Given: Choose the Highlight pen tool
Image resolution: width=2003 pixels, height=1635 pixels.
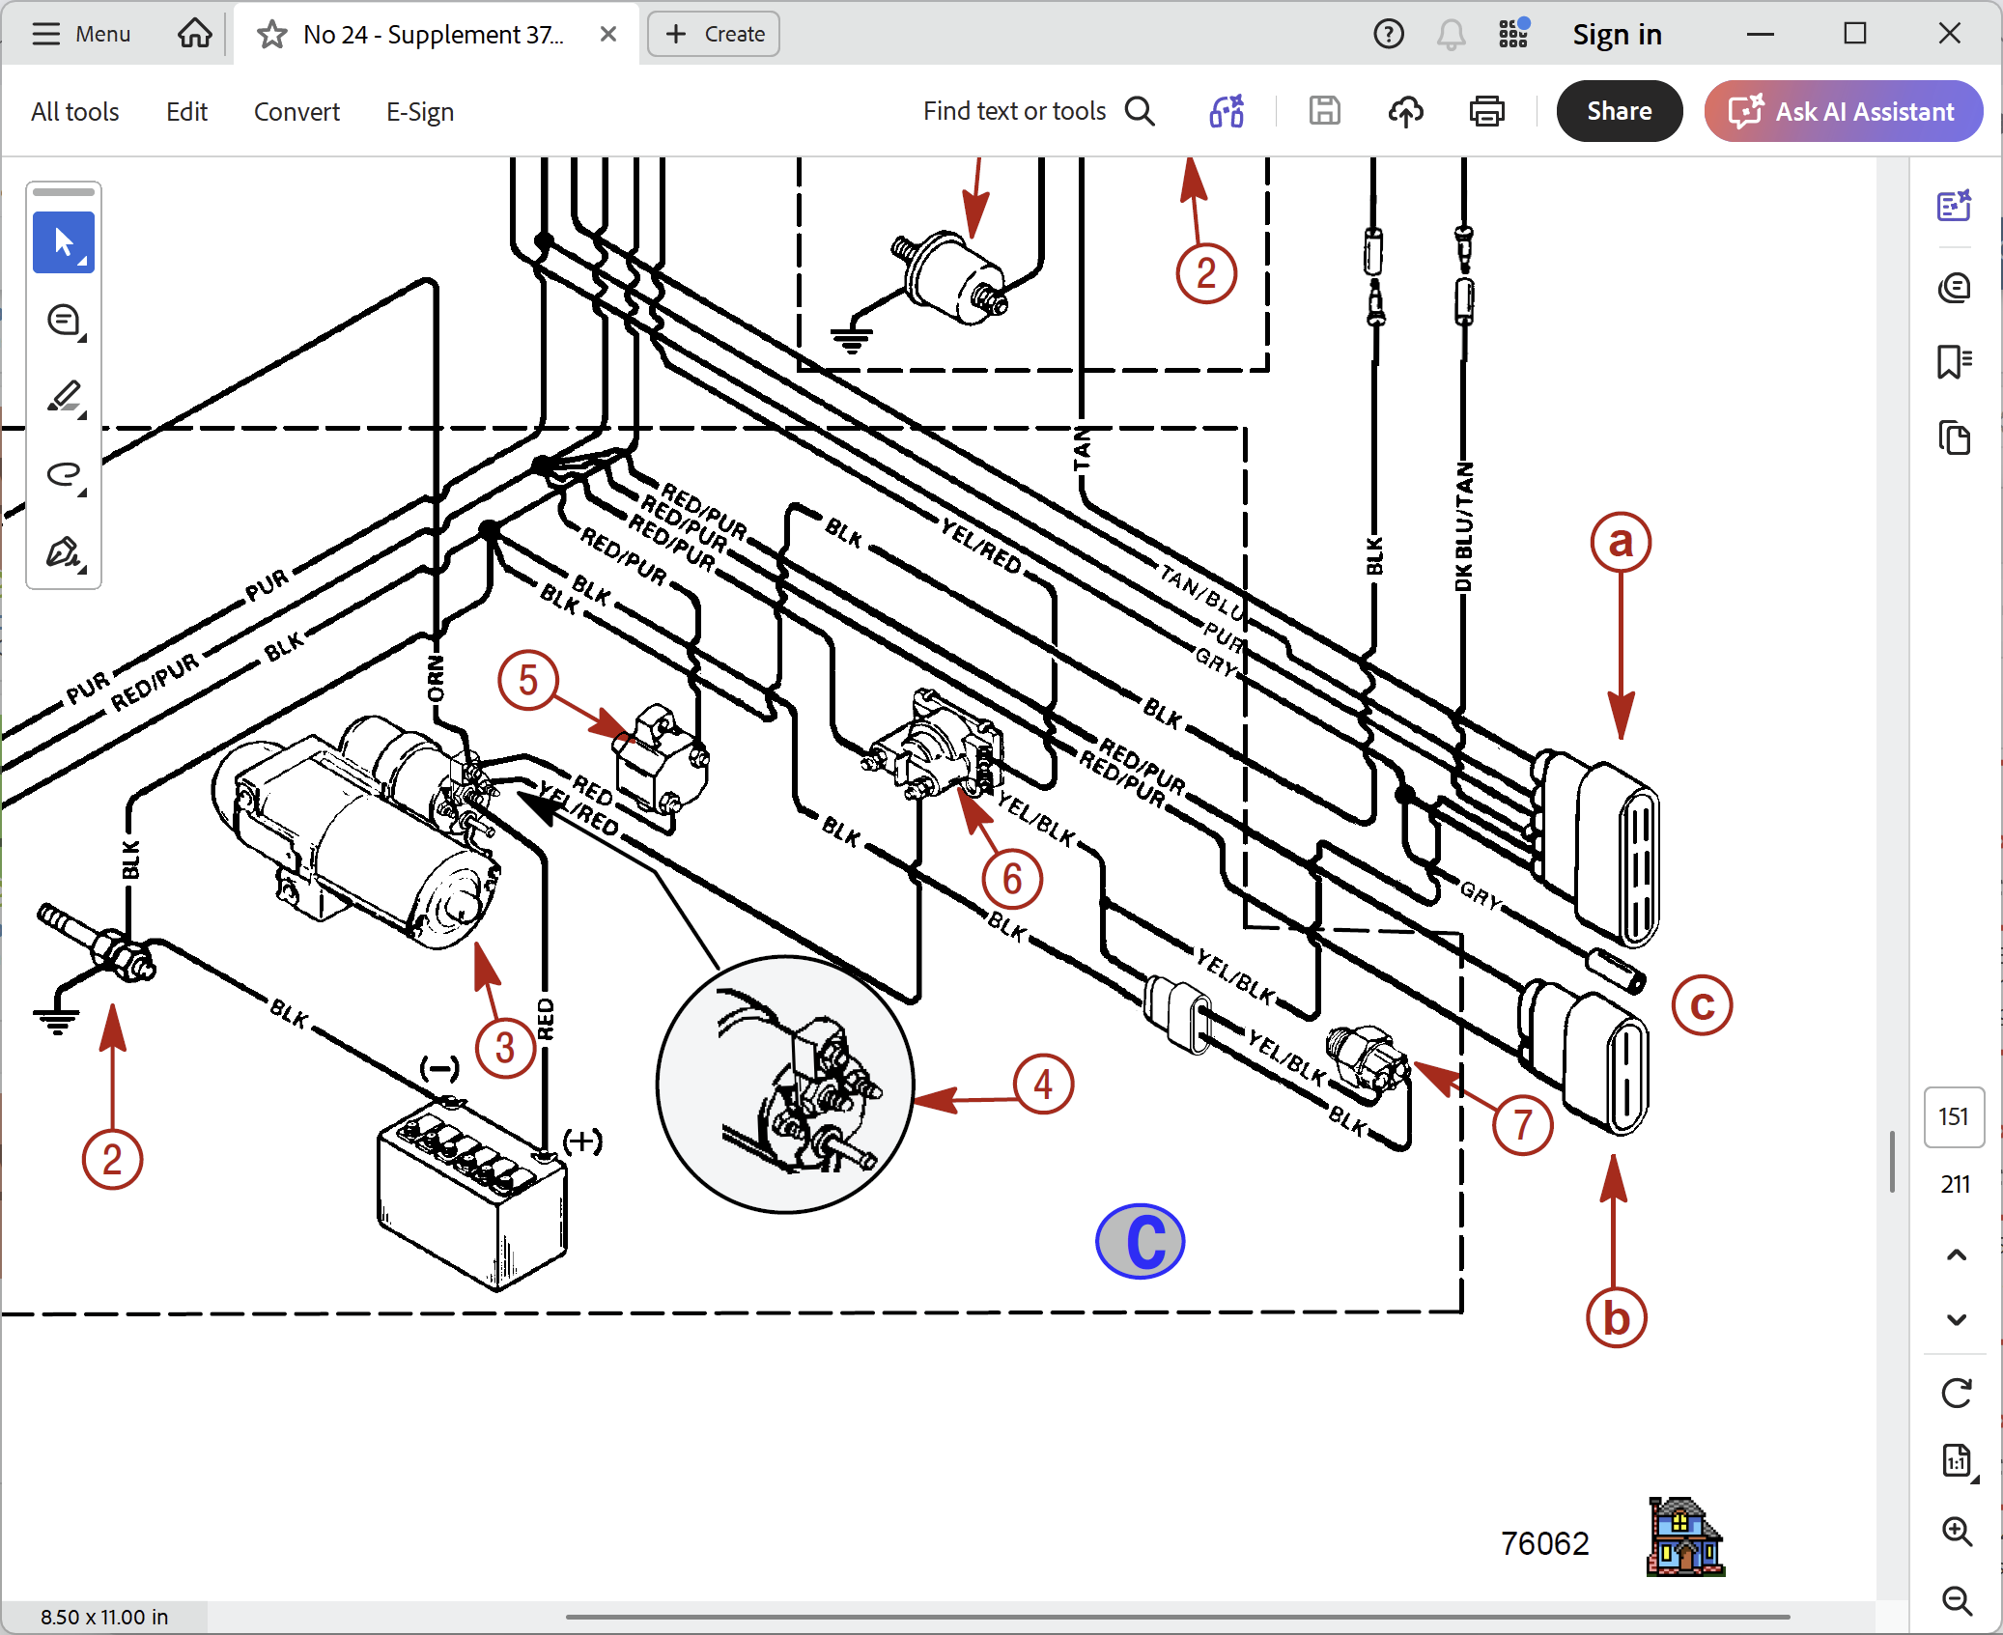Looking at the screenshot, I should [64, 397].
